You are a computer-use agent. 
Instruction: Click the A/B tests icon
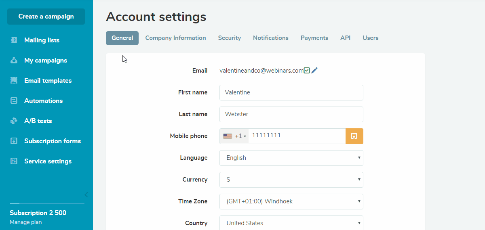point(14,121)
